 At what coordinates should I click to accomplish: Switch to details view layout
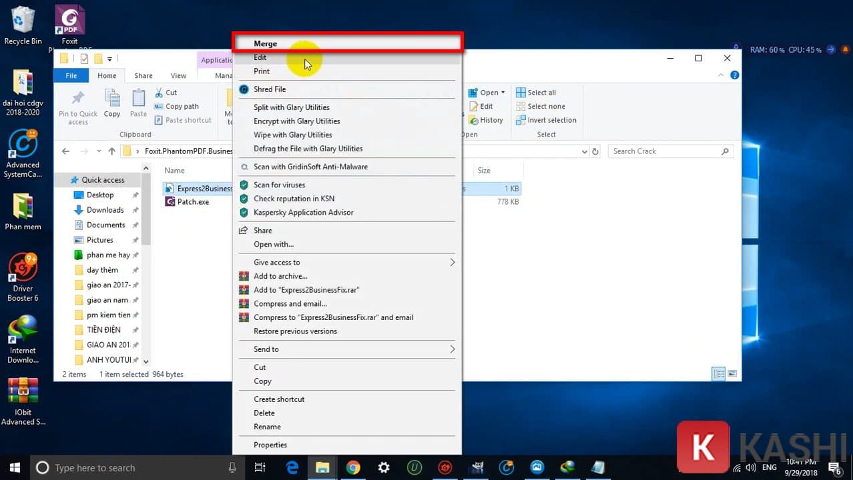pos(719,374)
